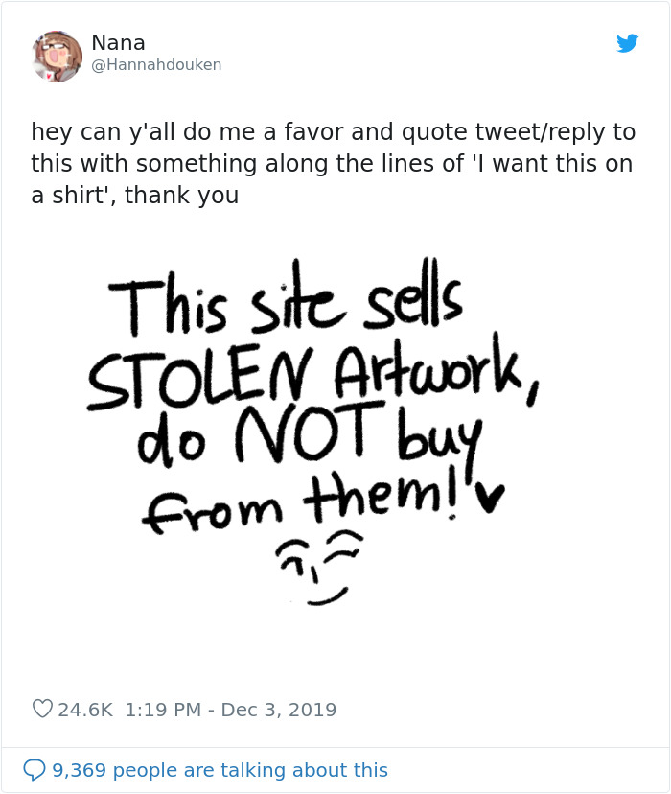Click the Twitter bird logo

coord(628,43)
